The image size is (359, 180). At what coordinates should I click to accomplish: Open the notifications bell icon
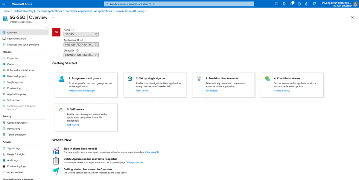coord(292,4)
